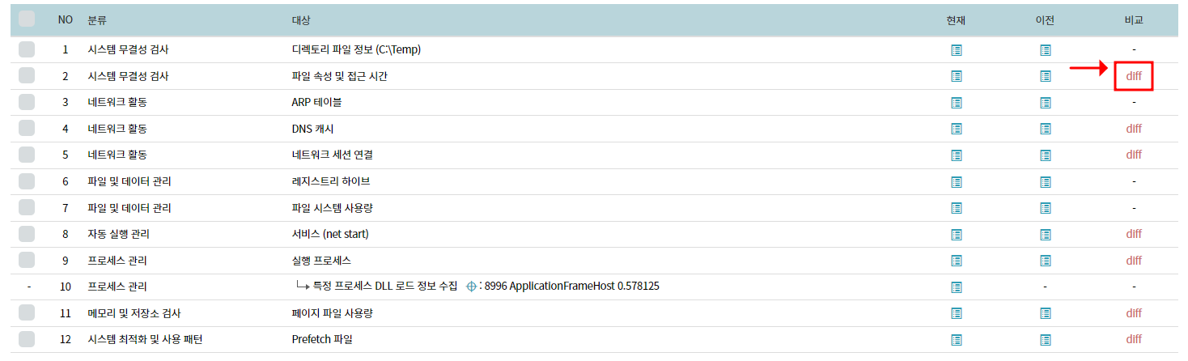Image resolution: width=1188 pixels, height=361 pixels.
Task: Click the 대상 column header
Action: [x=301, y=19]
